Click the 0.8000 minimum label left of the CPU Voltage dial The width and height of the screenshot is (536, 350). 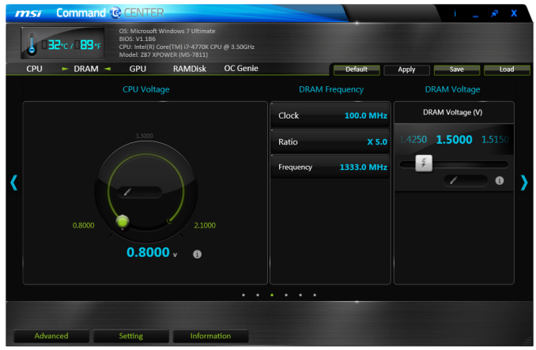pos(84,225)
